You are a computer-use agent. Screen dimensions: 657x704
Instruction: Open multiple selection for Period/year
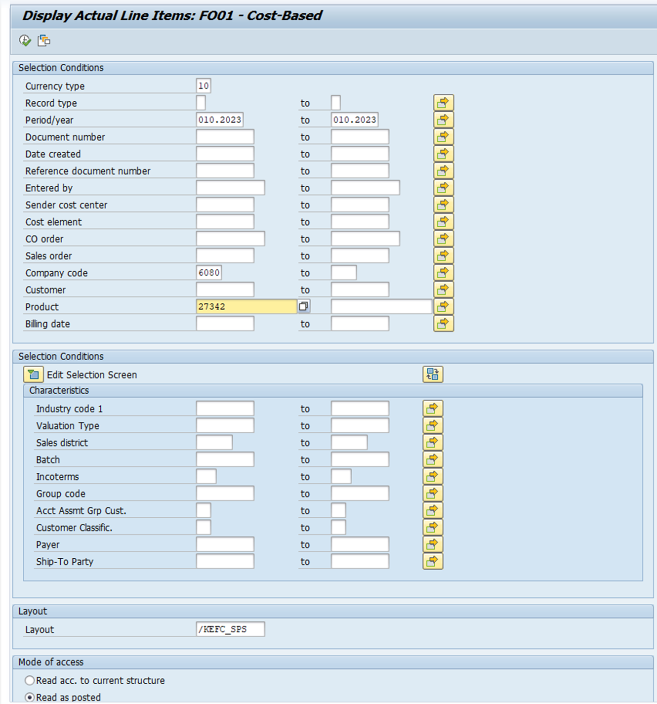(443, 120)
